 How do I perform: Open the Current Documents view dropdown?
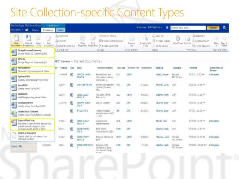[88, 61]
